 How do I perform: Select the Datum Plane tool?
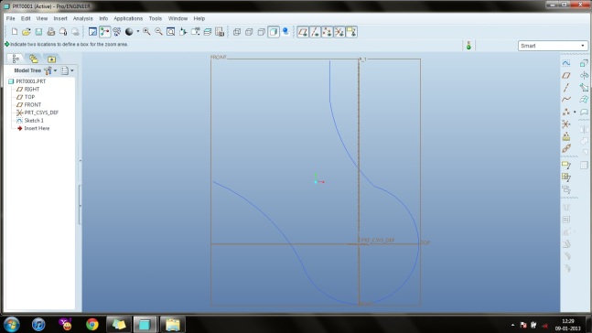pos(566,76)
